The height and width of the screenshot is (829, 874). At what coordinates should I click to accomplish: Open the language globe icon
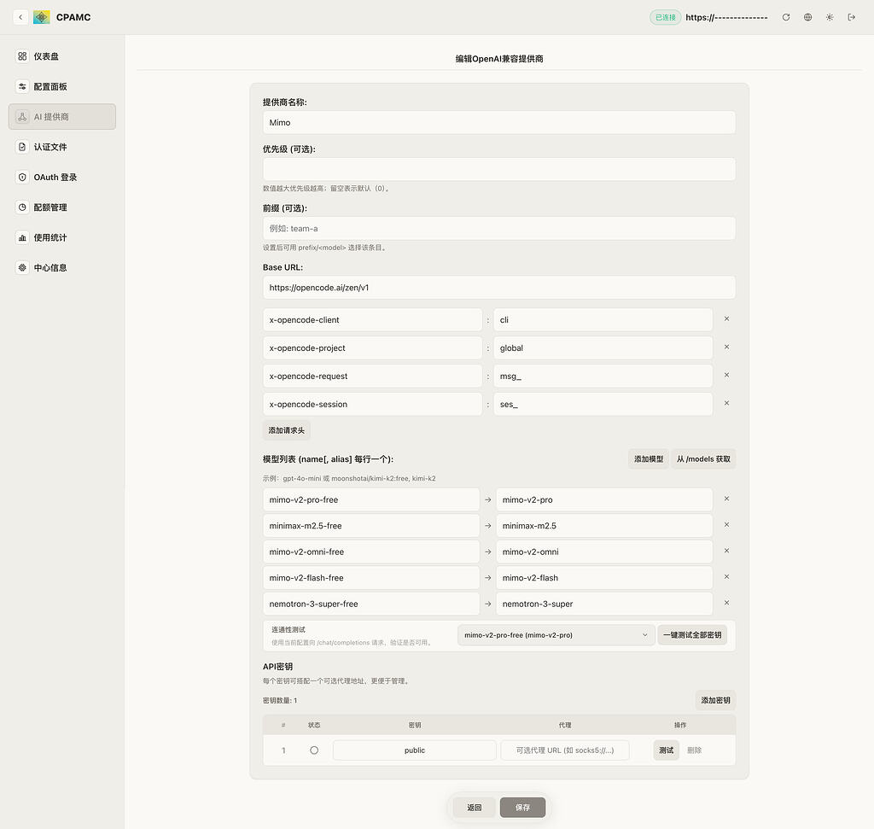(807, 17)
